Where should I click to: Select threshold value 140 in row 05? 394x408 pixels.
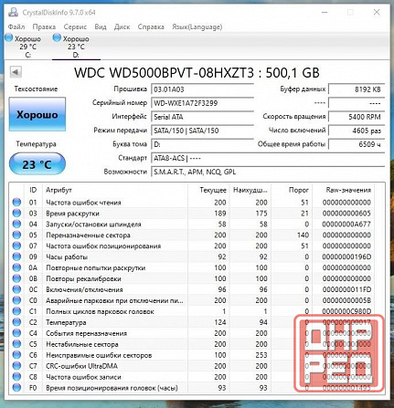click(x=303, y=235)
